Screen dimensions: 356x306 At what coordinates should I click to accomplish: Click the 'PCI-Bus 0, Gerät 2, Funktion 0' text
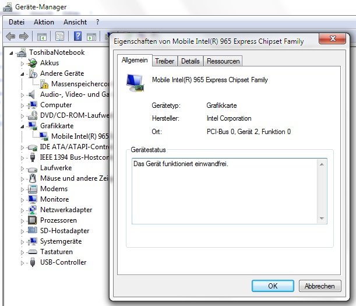[x=249, y=132]
